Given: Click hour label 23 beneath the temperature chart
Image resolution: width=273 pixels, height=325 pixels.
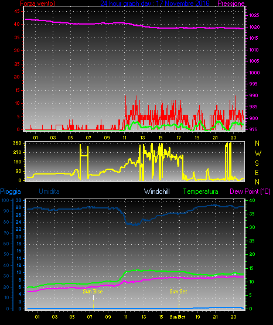Looking at the screenshot, I should tap(233, 317).
